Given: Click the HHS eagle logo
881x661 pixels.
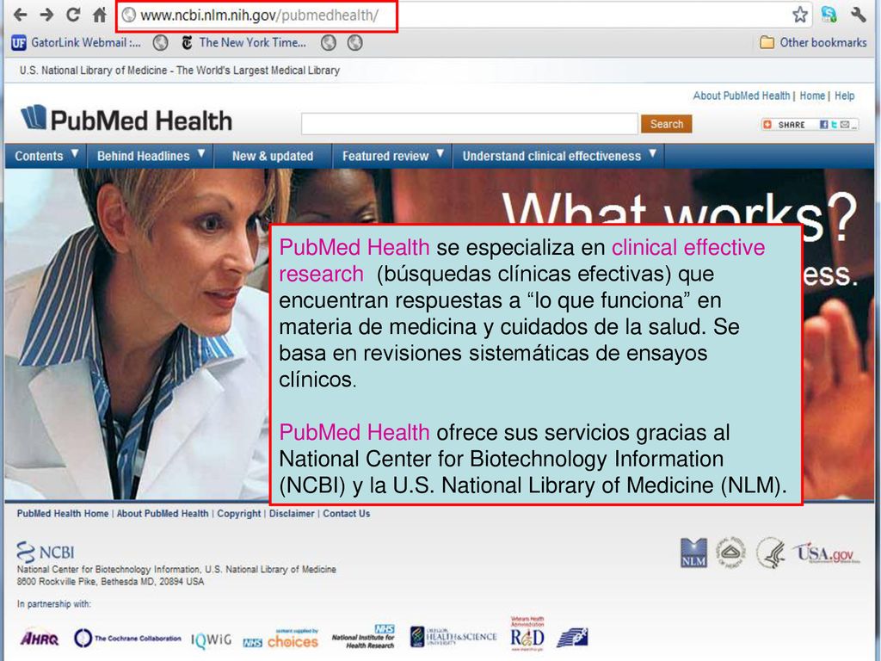Looking at the screenshot, I should pos(770,553).
